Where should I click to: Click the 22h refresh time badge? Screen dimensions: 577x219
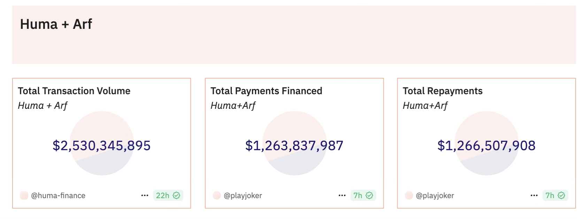(x=163, y=195)
